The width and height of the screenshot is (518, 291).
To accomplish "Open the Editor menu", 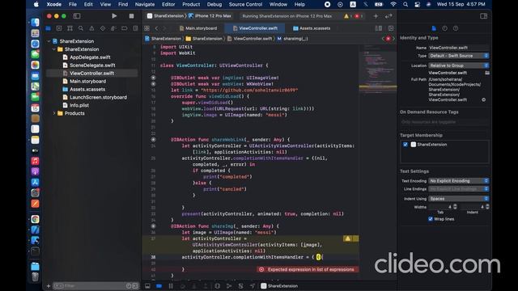I will coord(168,4).
